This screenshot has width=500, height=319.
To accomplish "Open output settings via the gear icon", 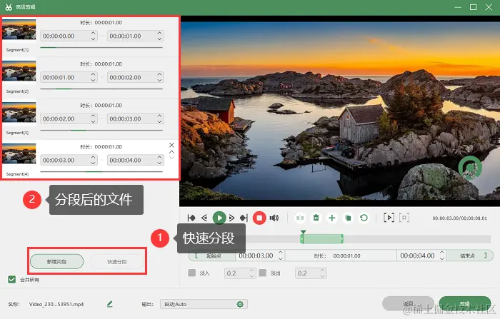I will [x=240, y=304].
